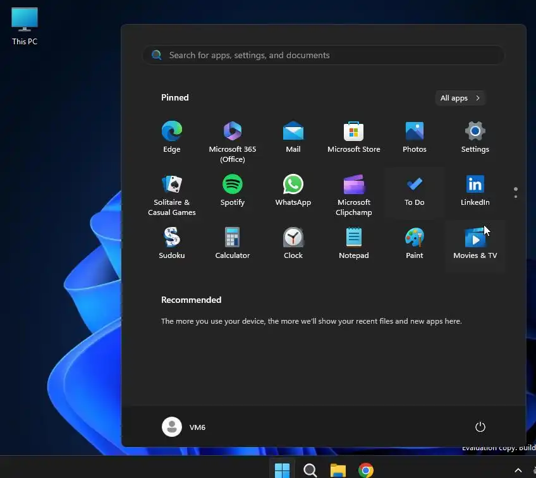Go to next page of pinned apps
Viewport: 536px width, 478px height.
(x=516, y=196)
